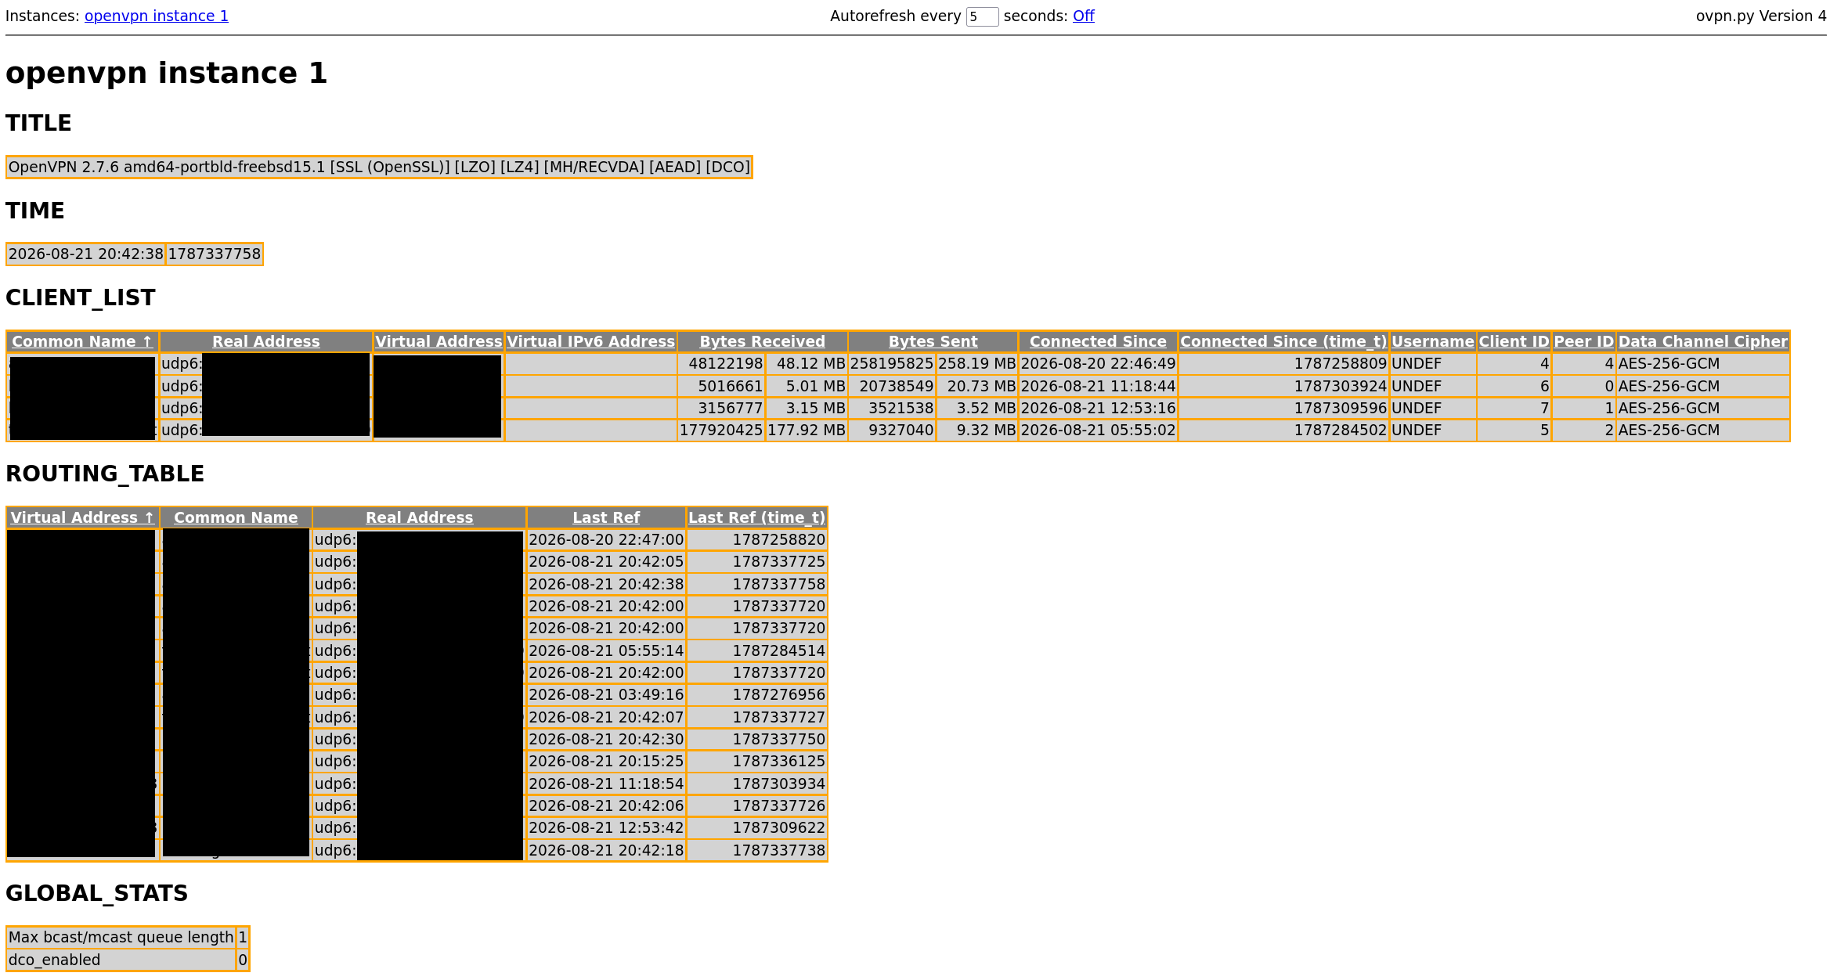This screenshot has width=1830, height=980.
Task: Click last ref 2026-08-21 20:15:25
Action: [606, 762]
